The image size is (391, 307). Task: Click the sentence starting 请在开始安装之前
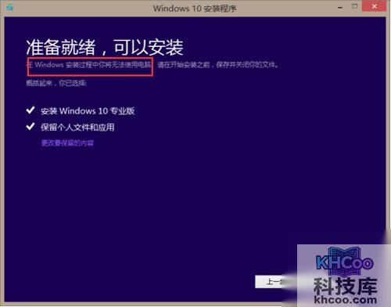coord(218,65)
